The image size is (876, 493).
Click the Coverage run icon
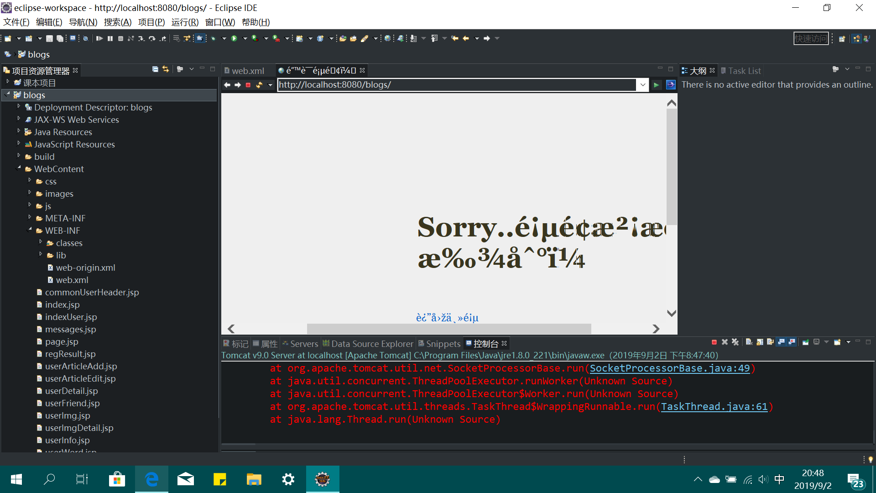click(255, 39)
